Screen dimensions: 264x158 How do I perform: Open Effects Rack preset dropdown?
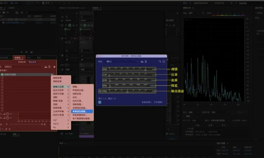click(24, 66)
